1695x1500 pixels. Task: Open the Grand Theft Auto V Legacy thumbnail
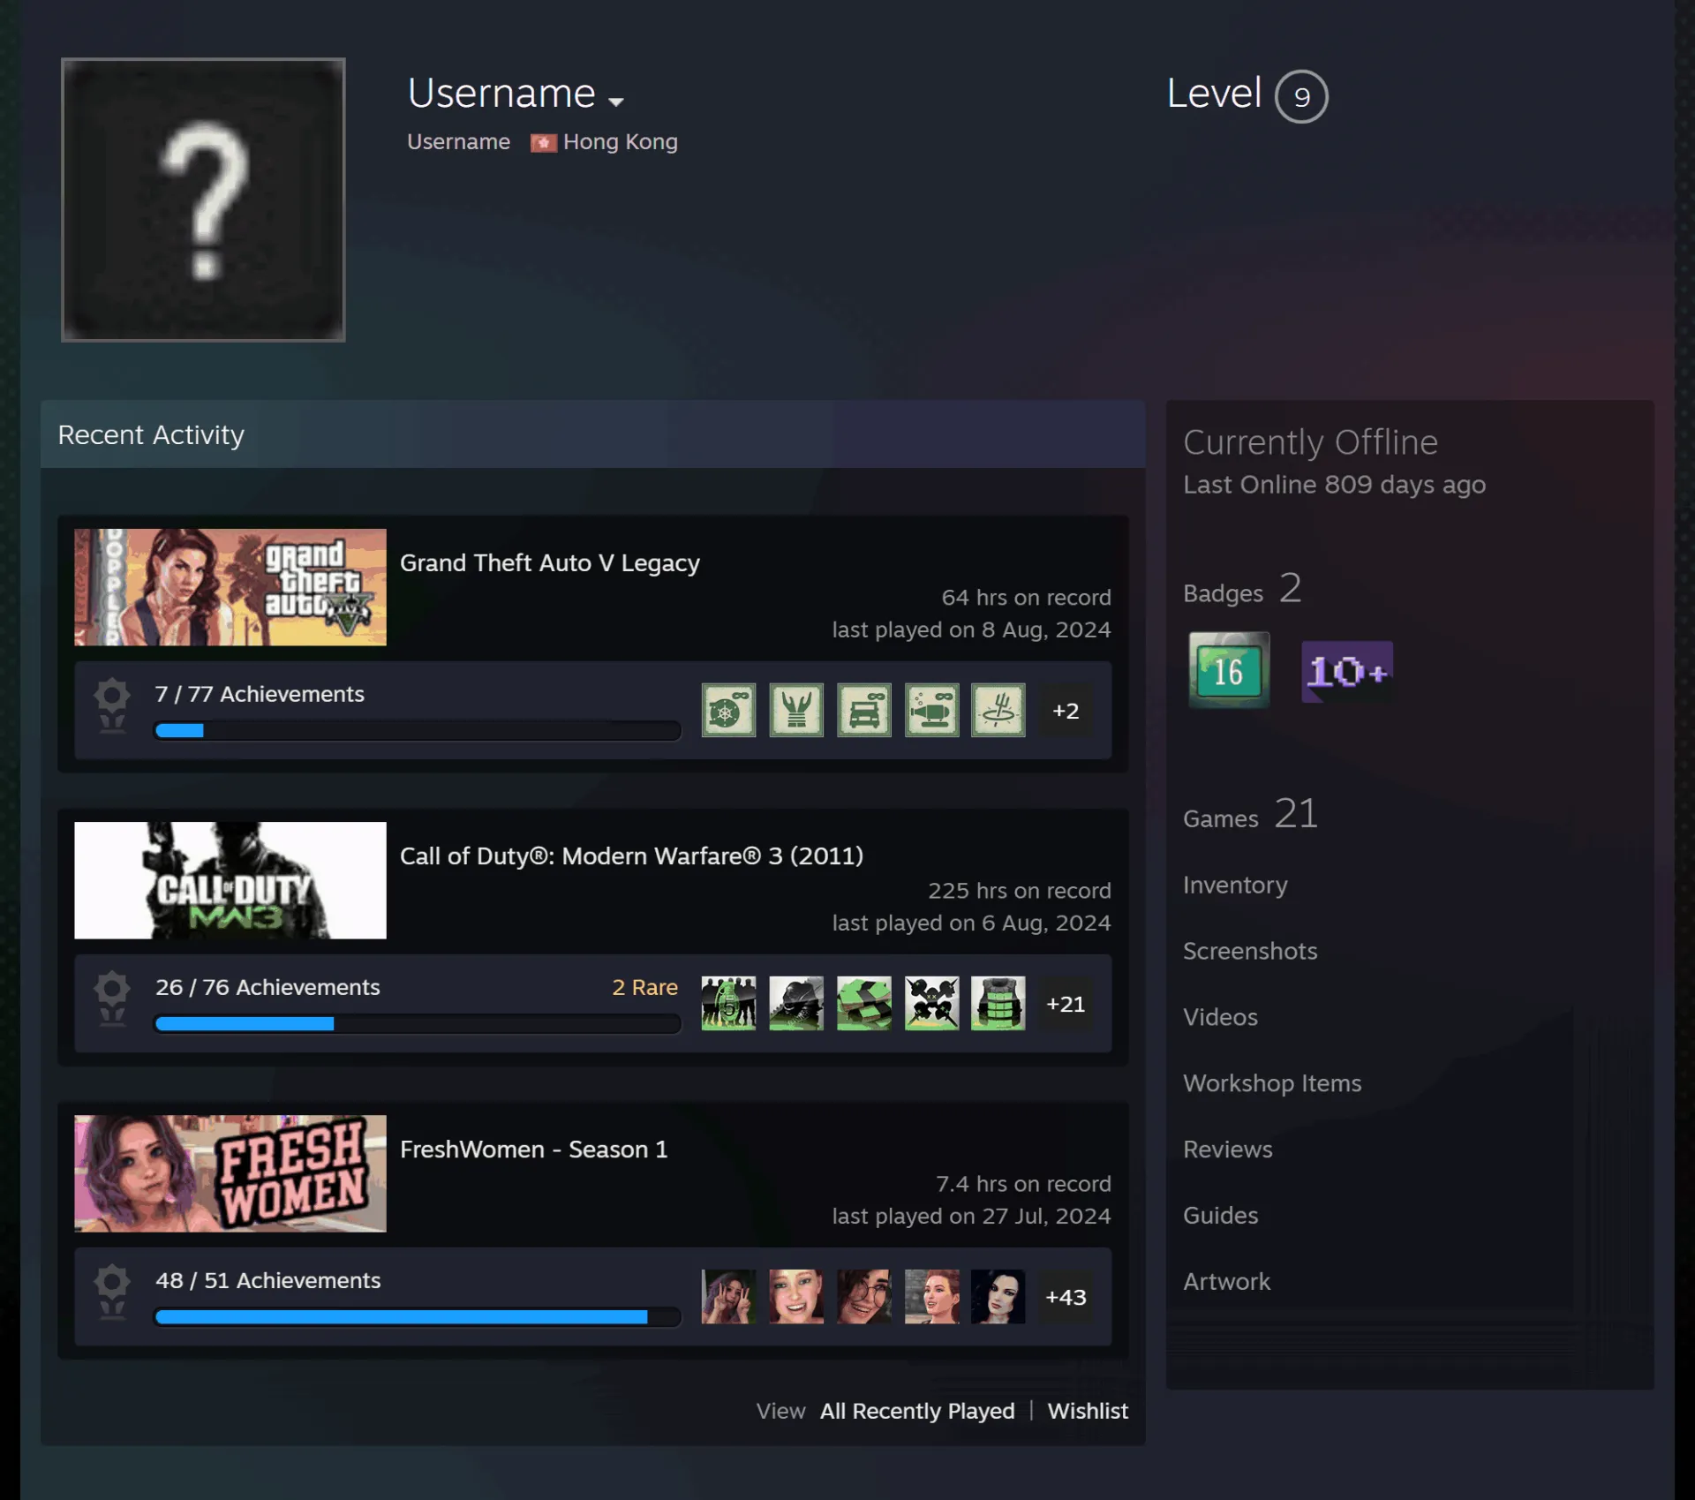coord(230,587)
